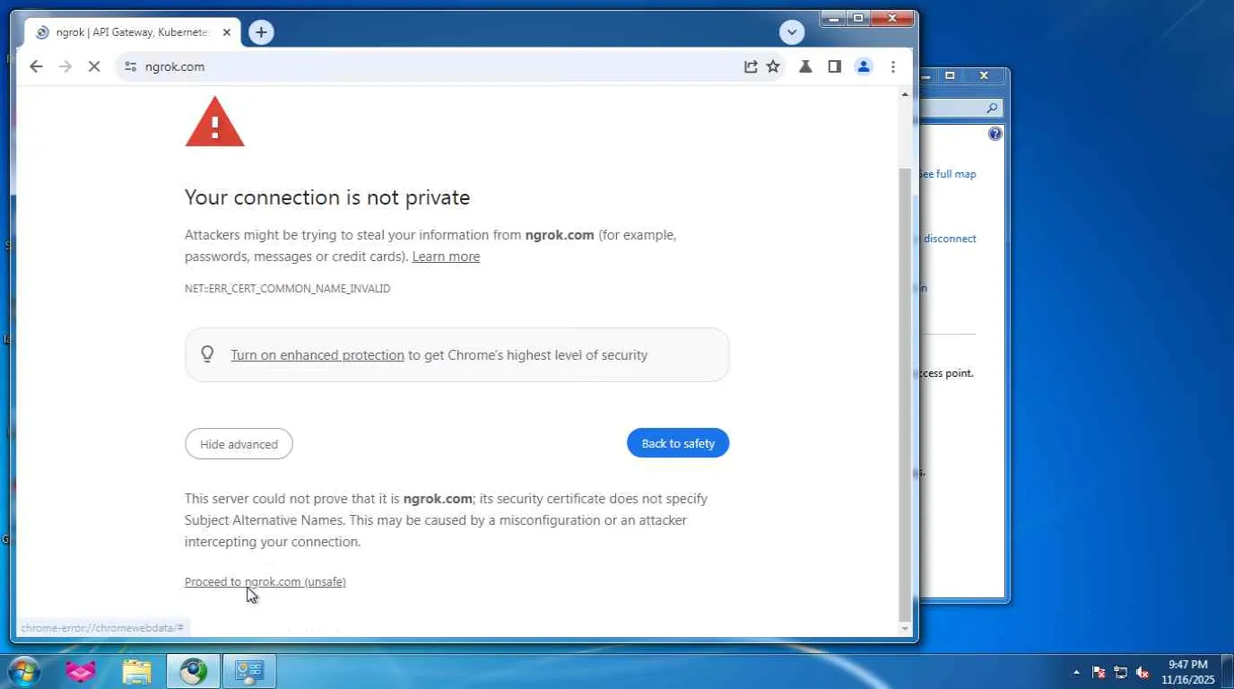
Task: Click the lightbulb icon in protection banner
Action: pyautogui.click(x=207, y=354)
